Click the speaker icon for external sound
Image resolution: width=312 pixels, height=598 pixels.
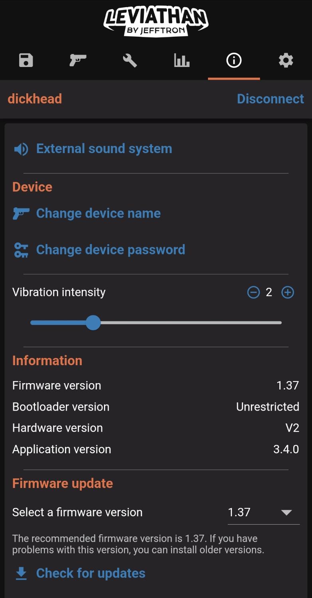click(21, 149)
